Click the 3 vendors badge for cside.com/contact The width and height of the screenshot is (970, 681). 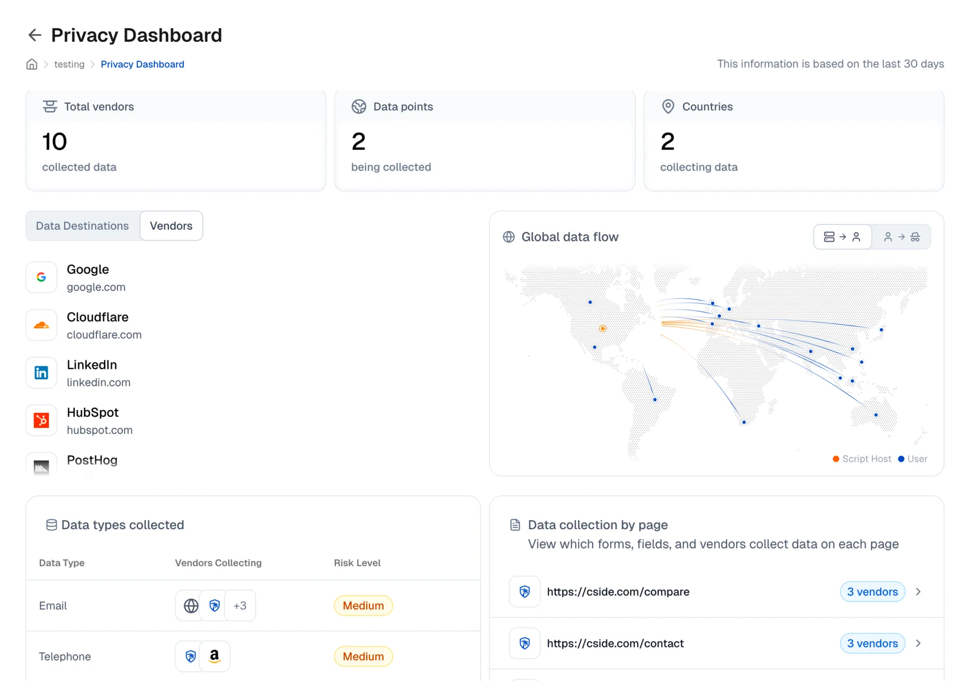coord(872,643)
